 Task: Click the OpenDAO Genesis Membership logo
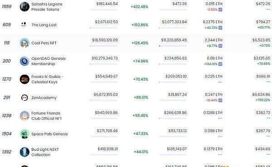click(x=24, y=61)
